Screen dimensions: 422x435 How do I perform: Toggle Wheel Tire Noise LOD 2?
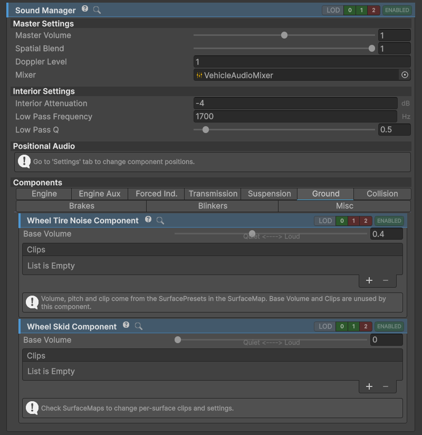[x=366, y=221]
